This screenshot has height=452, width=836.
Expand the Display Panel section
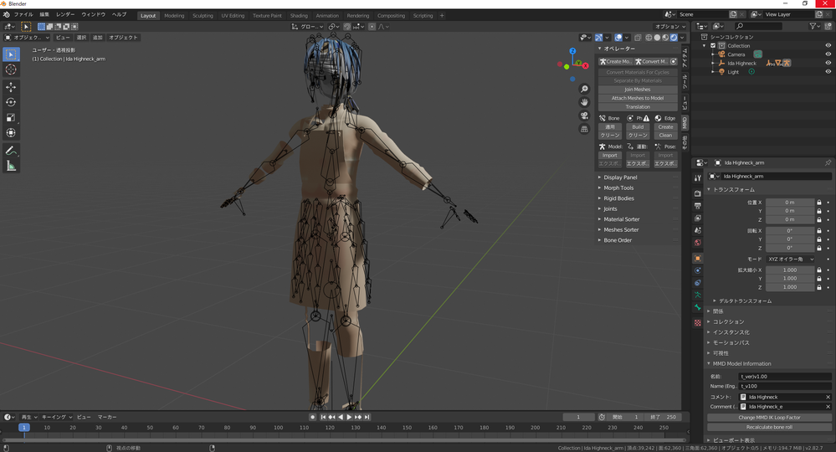pyautogui.click(x=620, y=177)
